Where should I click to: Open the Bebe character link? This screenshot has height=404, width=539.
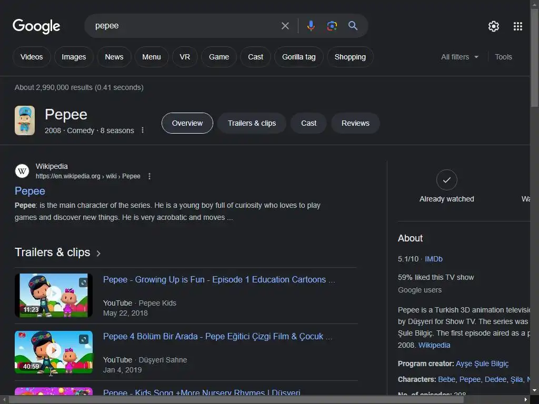click(446, 379)
